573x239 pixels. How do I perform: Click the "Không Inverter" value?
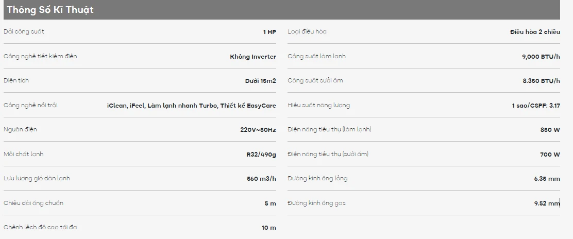(x=252, y=57)
